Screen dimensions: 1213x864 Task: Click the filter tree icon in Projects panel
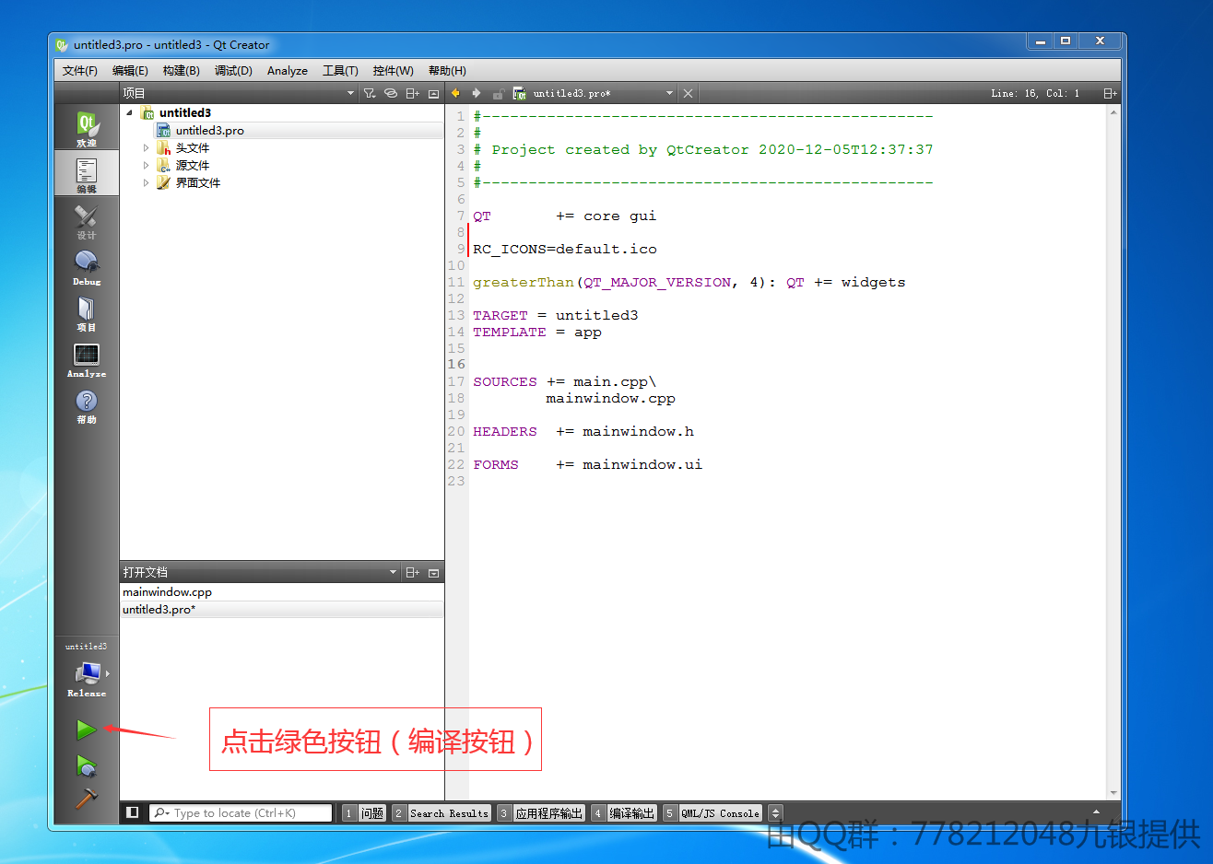pyautogui.click(x=370, y=93)
